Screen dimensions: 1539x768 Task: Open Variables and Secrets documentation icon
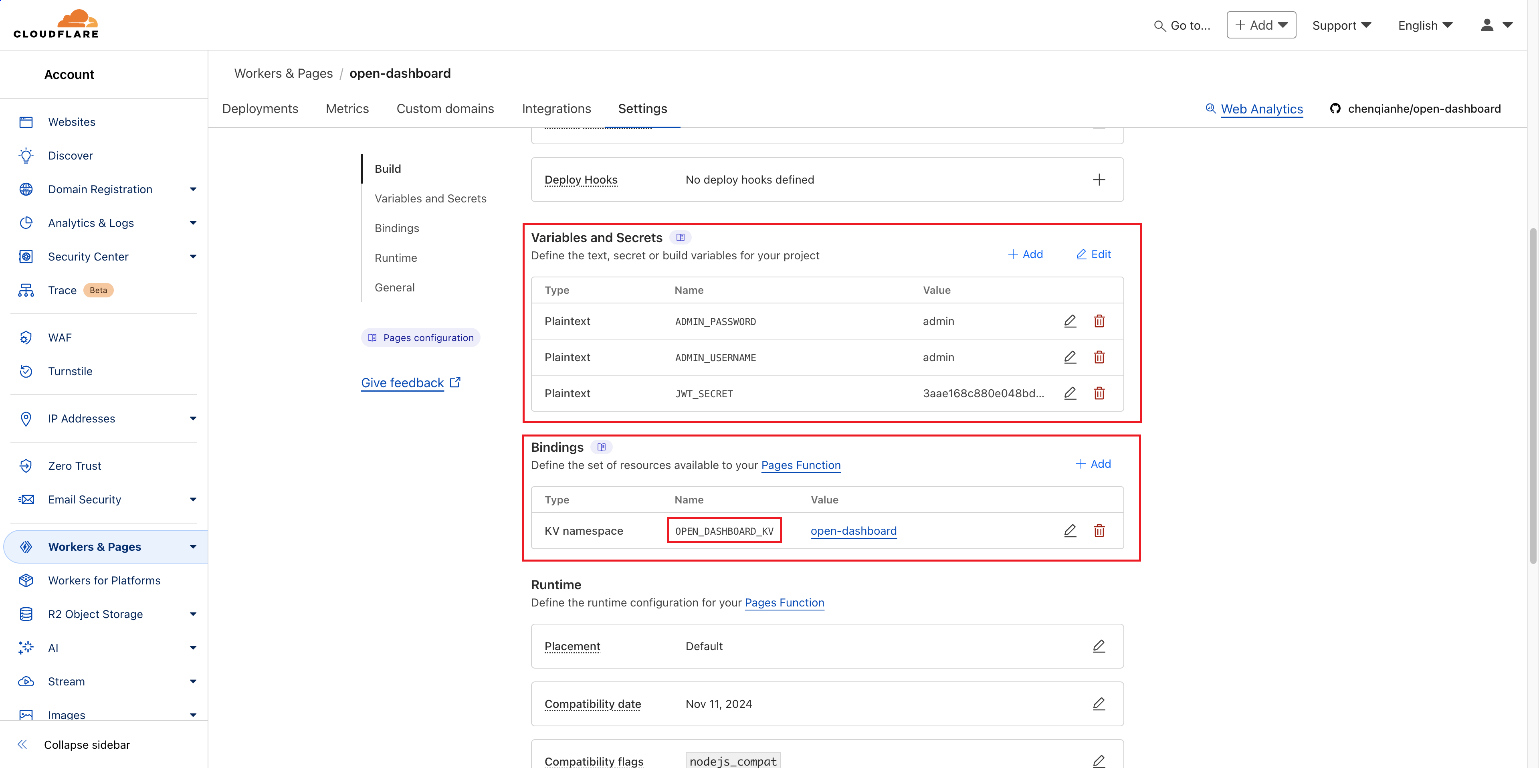(680, 237)
